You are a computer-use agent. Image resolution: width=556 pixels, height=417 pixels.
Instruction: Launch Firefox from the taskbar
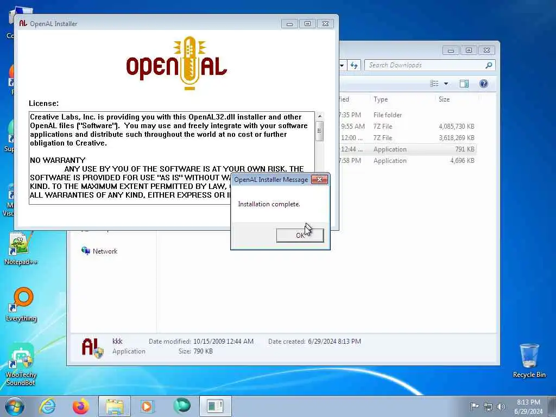click(81, 406)
